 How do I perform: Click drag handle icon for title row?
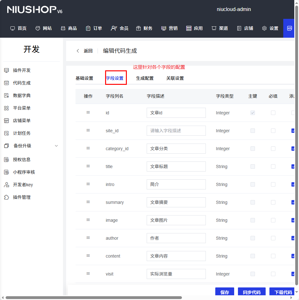tap(88, 166)
